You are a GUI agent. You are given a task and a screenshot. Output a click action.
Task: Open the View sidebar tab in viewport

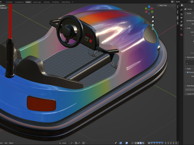[177, 12]
